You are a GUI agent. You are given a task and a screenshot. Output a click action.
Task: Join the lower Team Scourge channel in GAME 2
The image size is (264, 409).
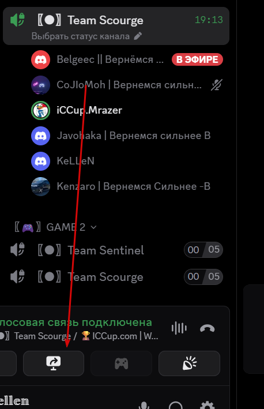pyautogui.click(x=116, y=277)
